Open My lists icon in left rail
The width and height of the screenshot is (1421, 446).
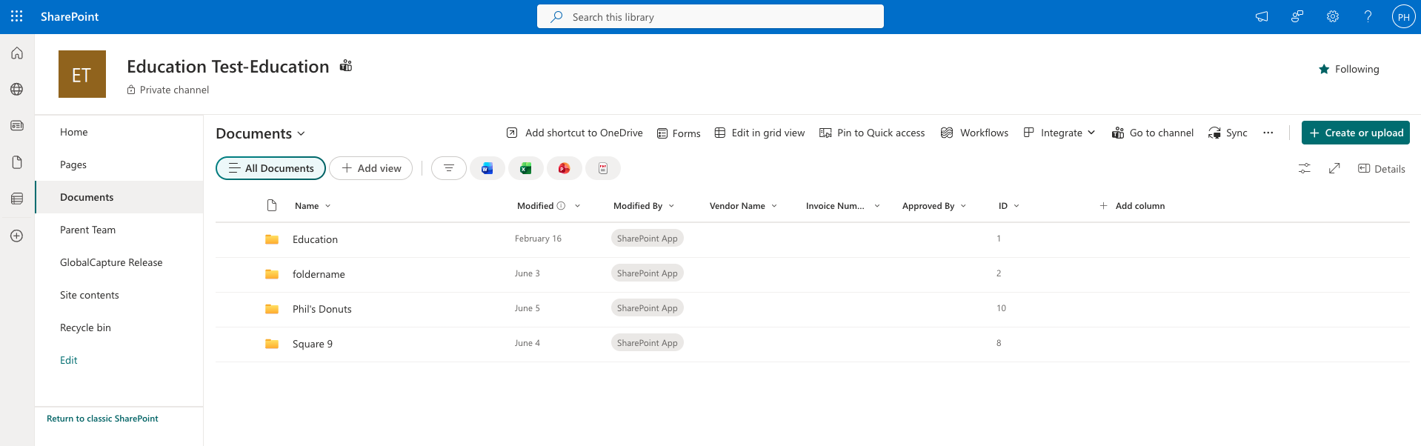pyautogui.click(x=17, y=199)
